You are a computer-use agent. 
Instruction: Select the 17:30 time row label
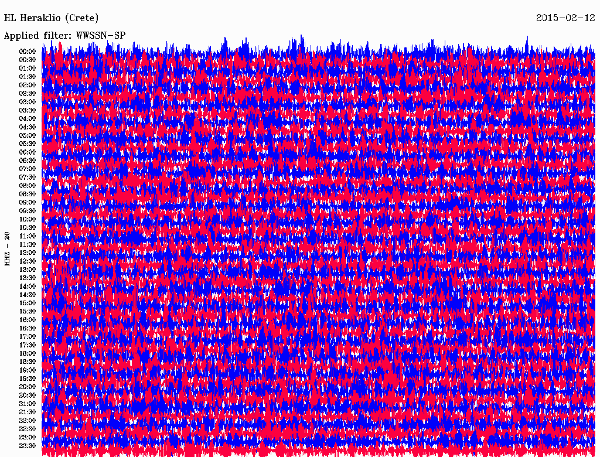pos(28,345)
